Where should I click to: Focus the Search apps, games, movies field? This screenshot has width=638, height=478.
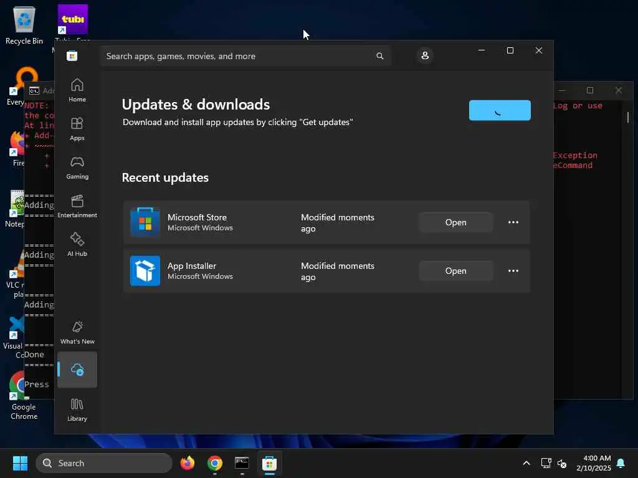pos(245,56)
